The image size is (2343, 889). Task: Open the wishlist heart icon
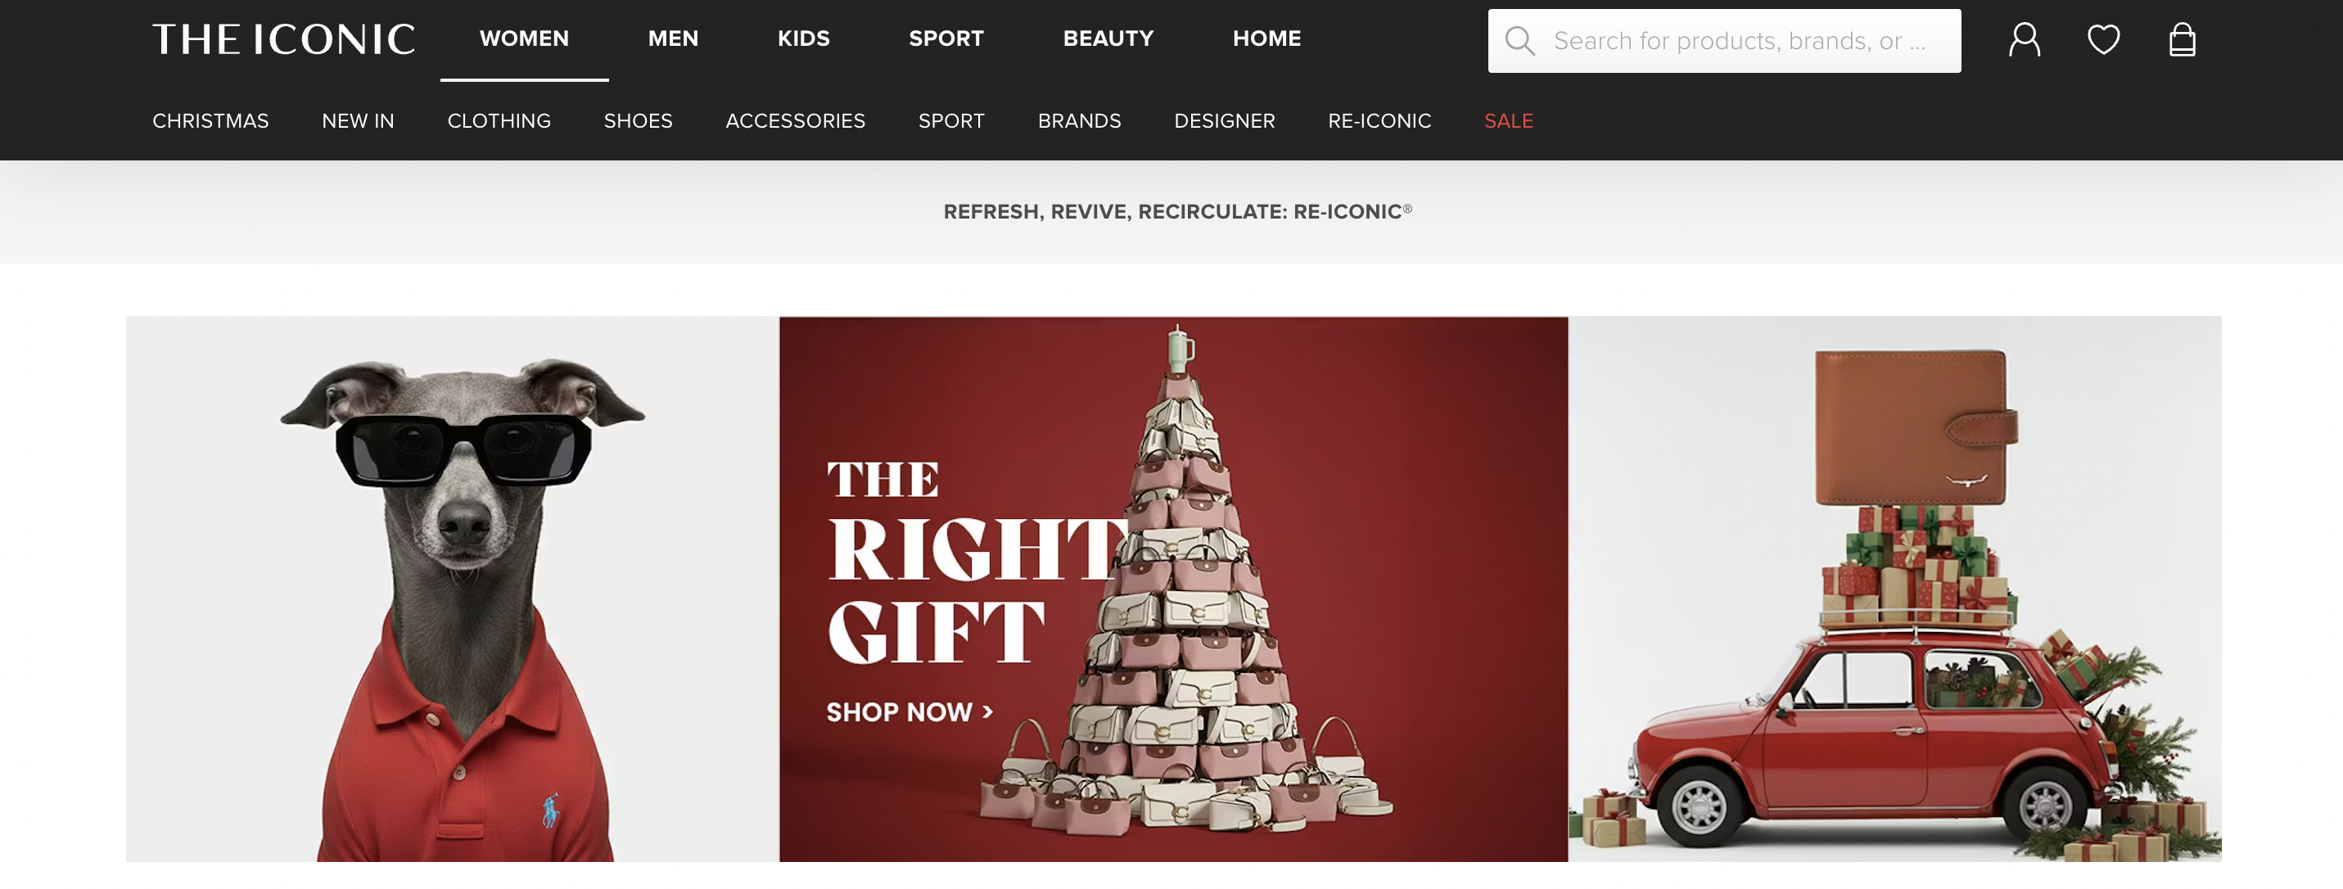(x=2103, y=40)
